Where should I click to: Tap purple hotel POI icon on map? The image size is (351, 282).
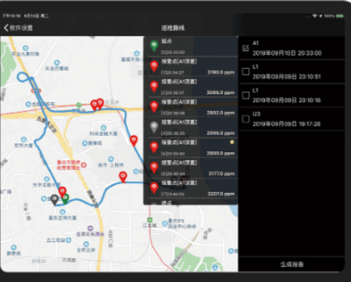tap(90, 228)
